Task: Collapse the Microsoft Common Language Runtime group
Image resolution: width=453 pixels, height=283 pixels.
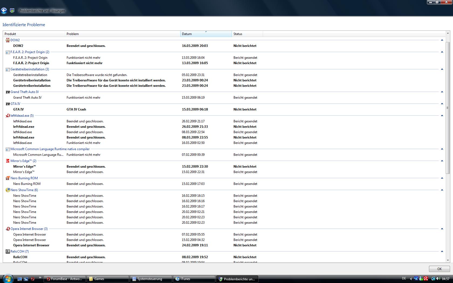Action: click(x=442, y=149)
